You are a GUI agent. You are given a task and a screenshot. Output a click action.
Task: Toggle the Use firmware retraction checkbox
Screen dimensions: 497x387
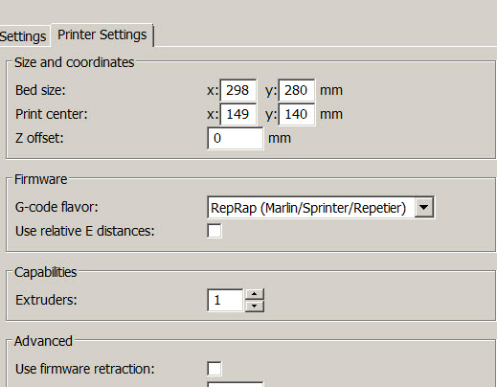215,369
